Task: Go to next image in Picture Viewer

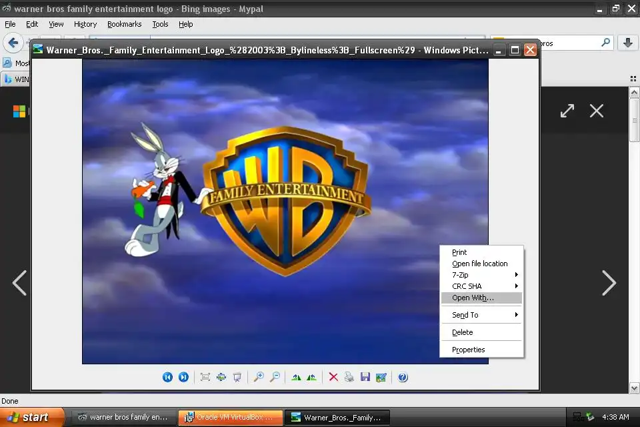Action: click(184, 377)
